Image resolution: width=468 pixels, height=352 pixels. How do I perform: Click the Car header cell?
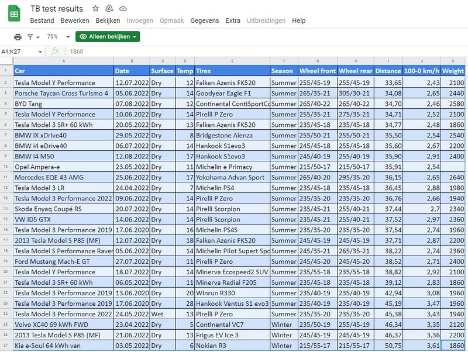click(64, 71)
